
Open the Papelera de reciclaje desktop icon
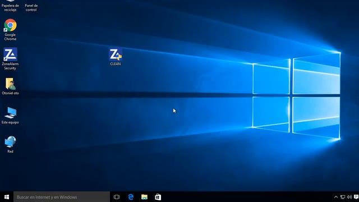point(10,6)
